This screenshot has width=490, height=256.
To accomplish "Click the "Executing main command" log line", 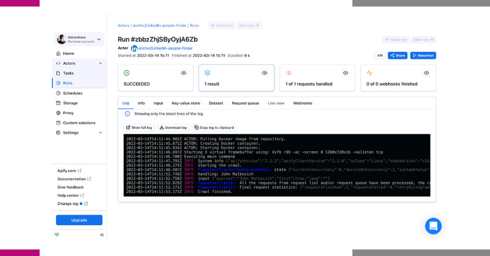I will pyautogui.click(x=209, y=157).
